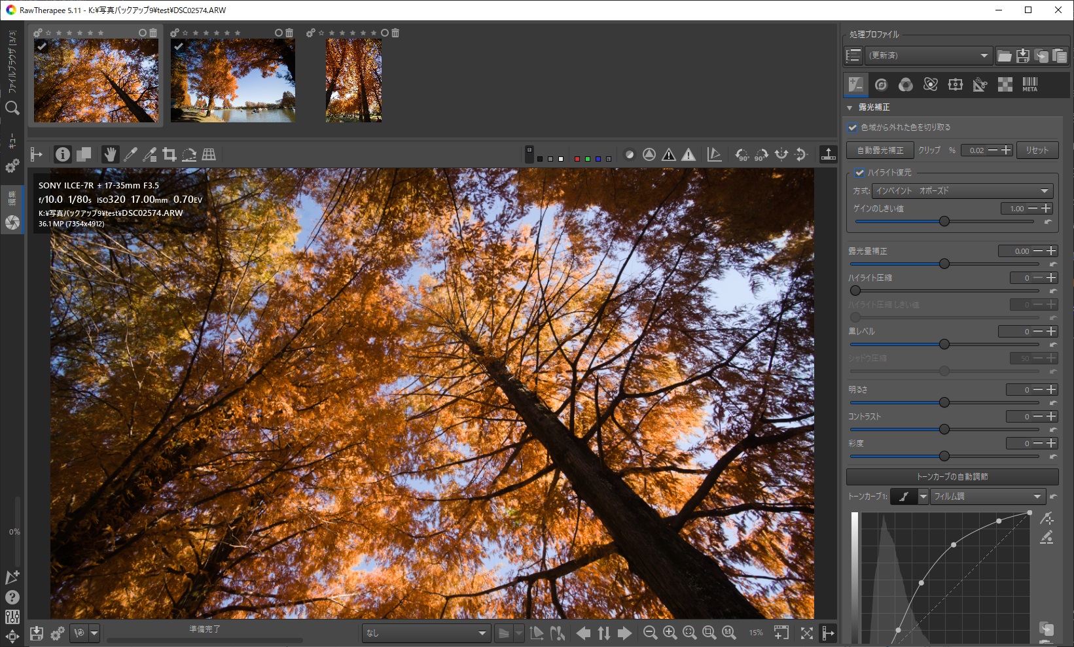Disable the ハイライト復元 checkbox
This screenshot has height=647, width=1074.
860,173
